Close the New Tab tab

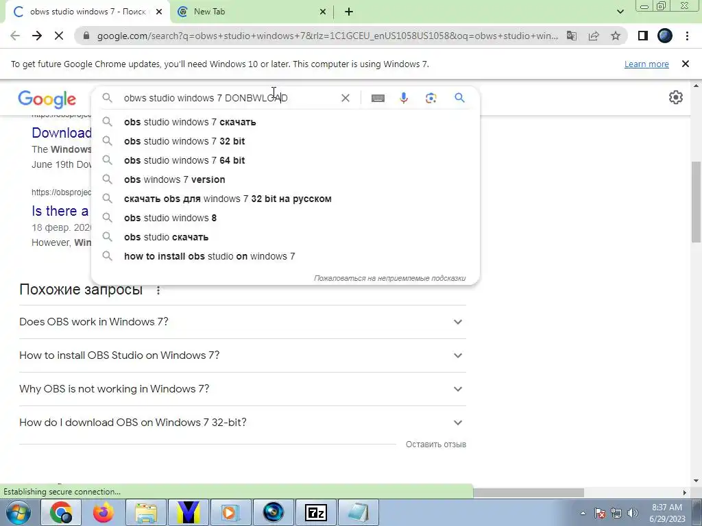click(323, 12)
